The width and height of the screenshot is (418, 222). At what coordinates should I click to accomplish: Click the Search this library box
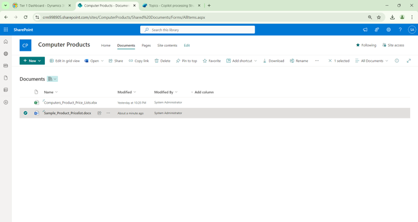tap(198, 30)
